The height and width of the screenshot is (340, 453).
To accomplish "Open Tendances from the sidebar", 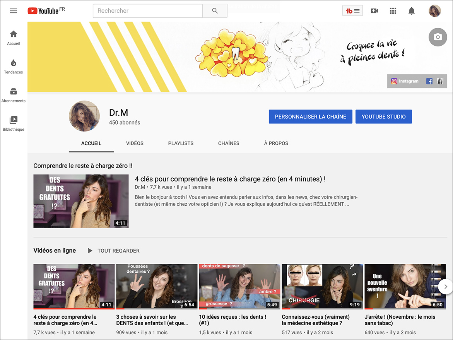I will [x=13, y=66].
